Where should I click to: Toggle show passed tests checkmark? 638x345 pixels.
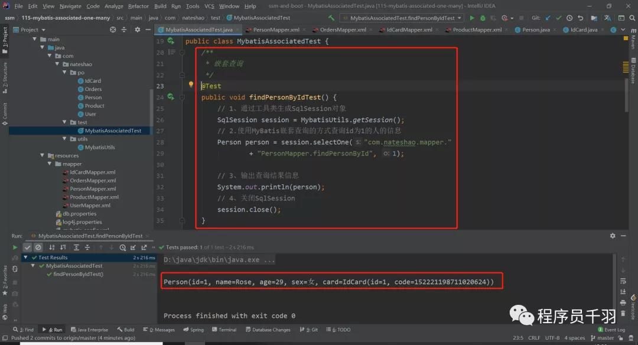tap(27, 248)
